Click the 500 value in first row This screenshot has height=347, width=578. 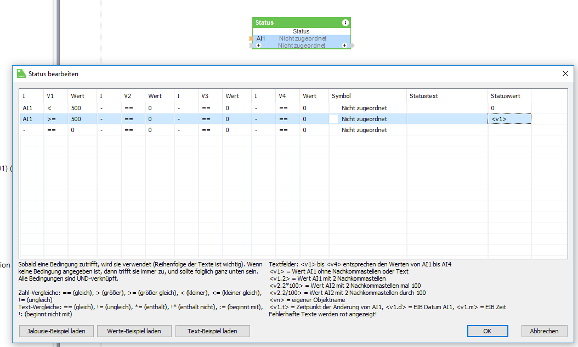point(82,108)
